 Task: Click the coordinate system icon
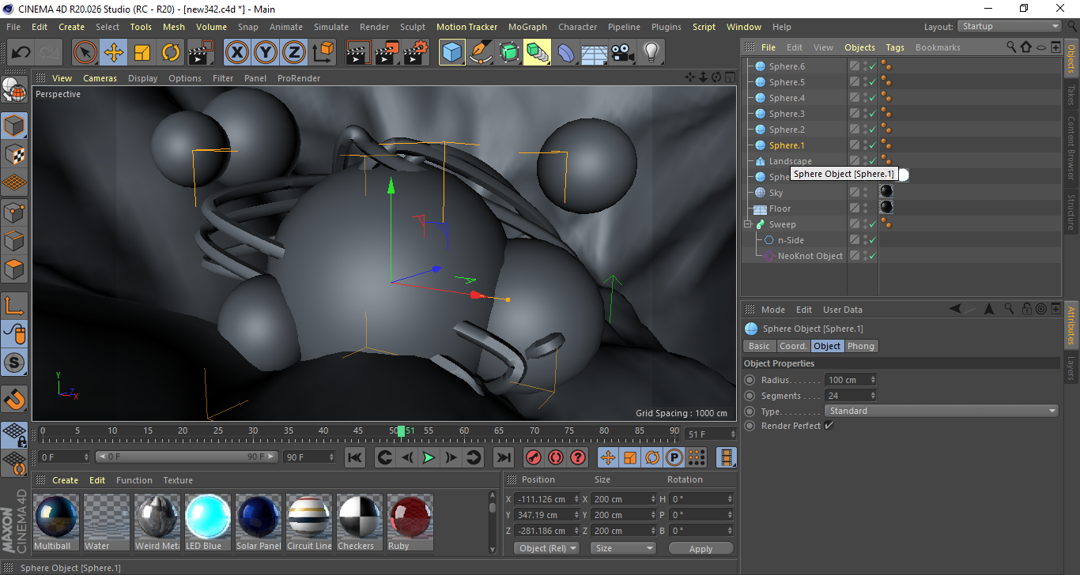(x=323, y=53)
